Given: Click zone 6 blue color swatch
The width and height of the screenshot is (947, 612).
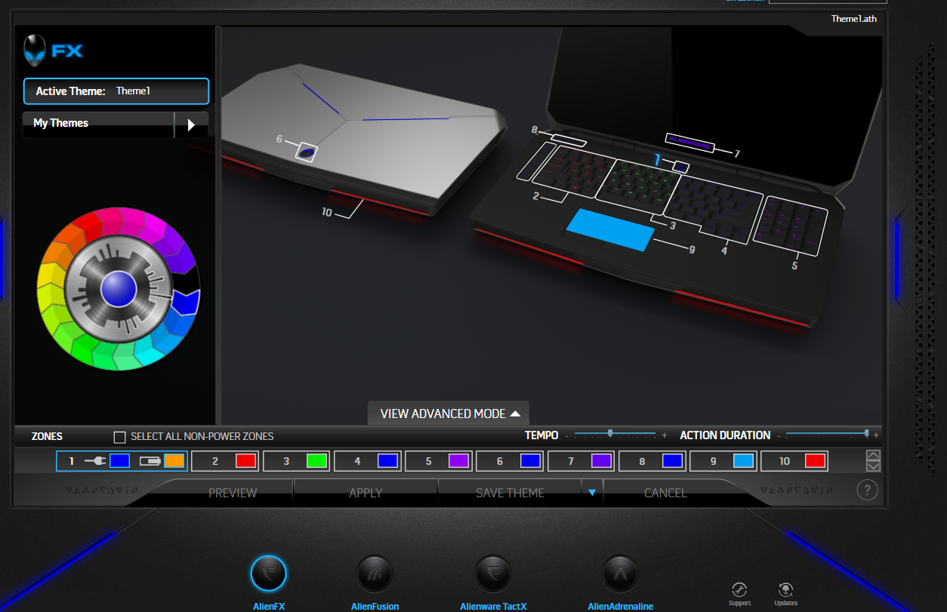Looking at the screenshot, I should (x=531, y=461).
